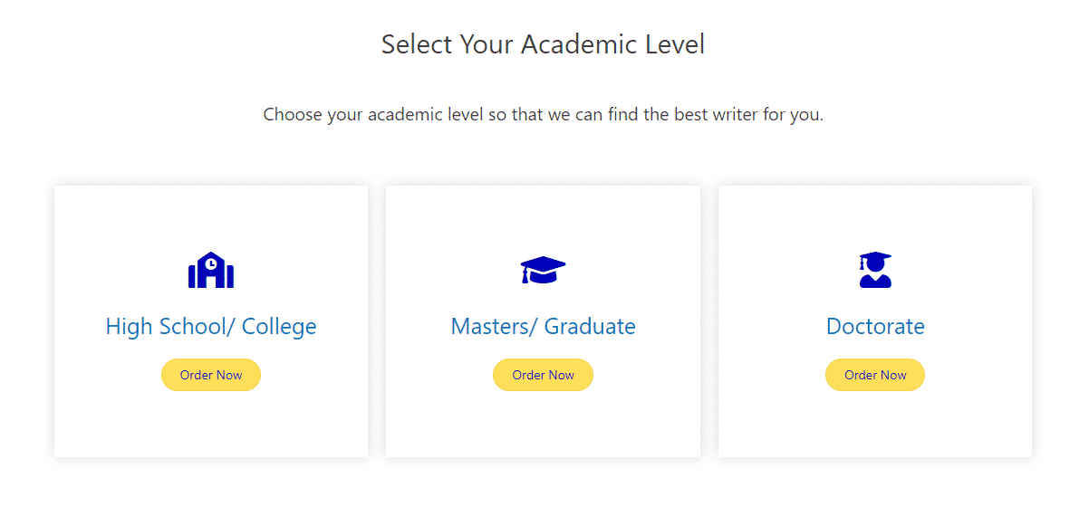The height and width of the screenshot is (507, 1089).
Task: Click the tassel of the graduation cap icon
Action: (x=525, y=276)
